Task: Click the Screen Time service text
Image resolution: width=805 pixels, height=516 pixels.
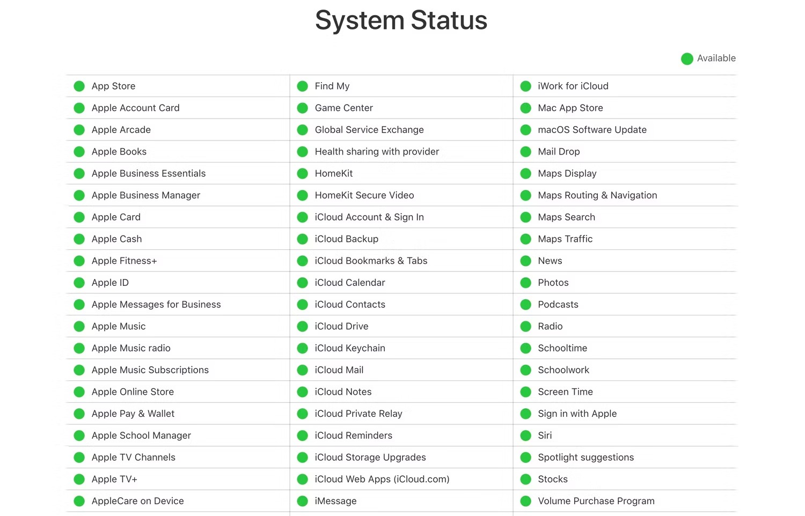Action: (x=565, y=392)
